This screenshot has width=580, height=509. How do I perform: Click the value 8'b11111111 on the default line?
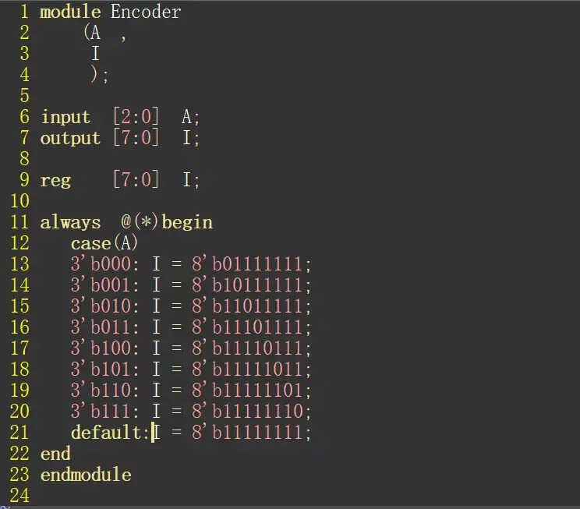[252, 433]
